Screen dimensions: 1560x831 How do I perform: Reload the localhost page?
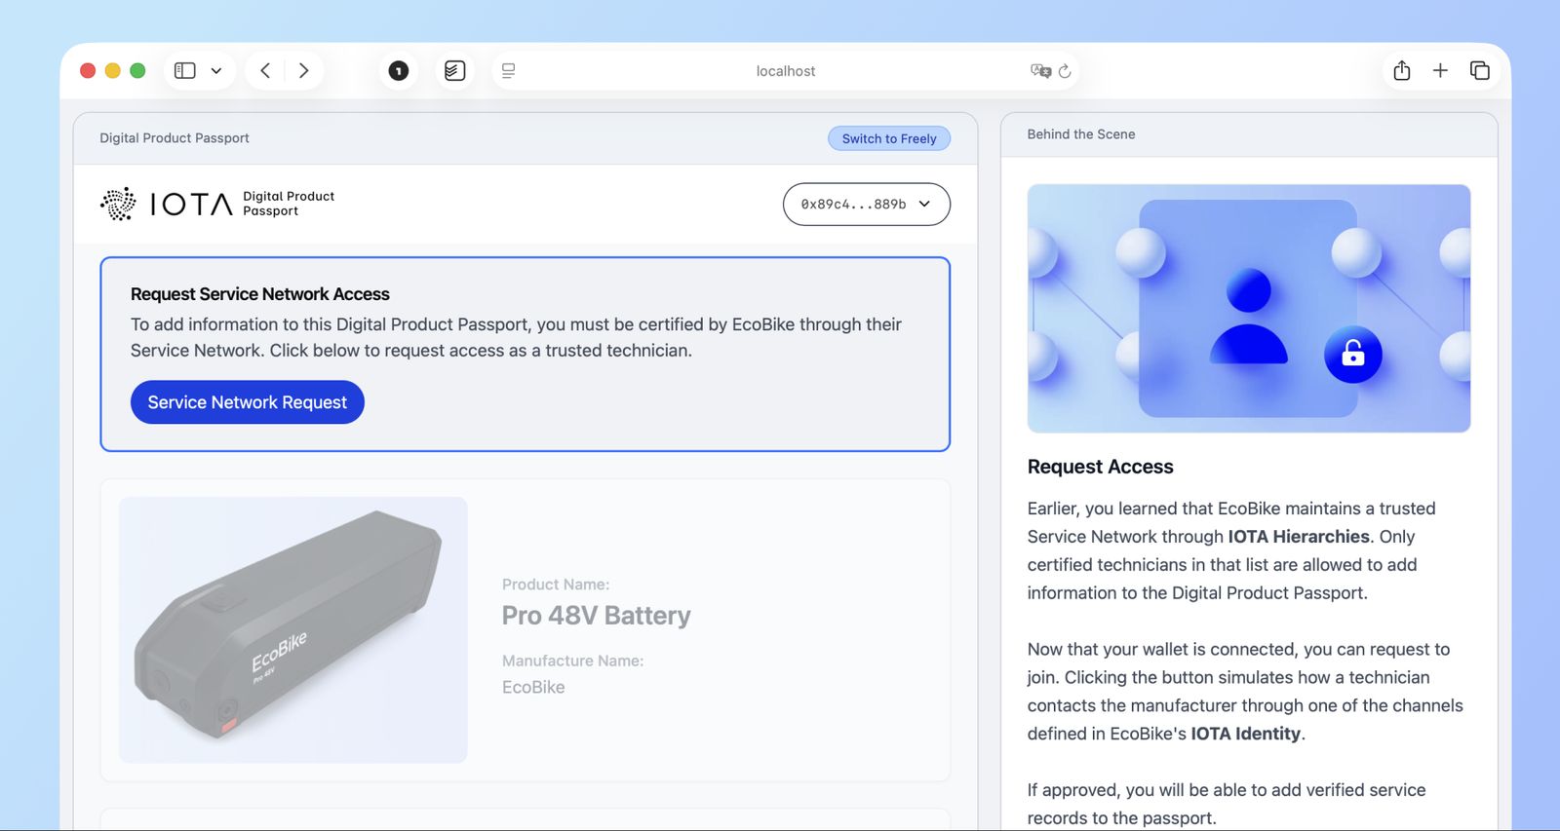tap(1065, 70)
